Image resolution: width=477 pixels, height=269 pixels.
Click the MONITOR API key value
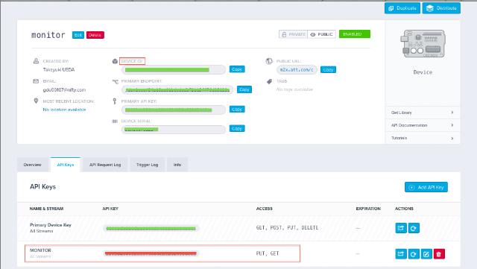tap(151, 253)
